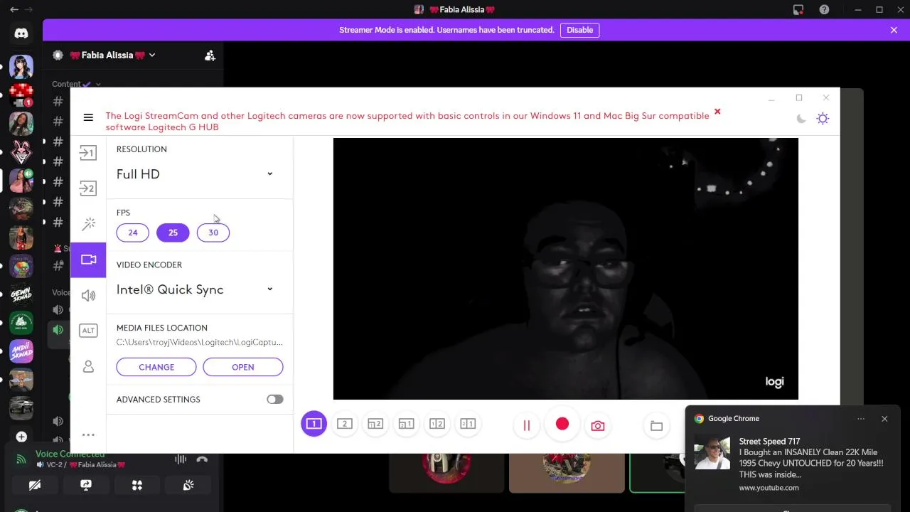Viewport: 910px width, 512px height.
Task: Switch Logi Capture to light mode sun
Action: 823,119
